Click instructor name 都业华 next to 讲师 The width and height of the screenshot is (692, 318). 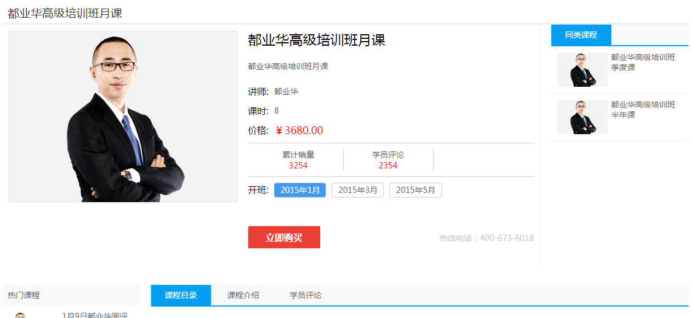tap(286, 91)
